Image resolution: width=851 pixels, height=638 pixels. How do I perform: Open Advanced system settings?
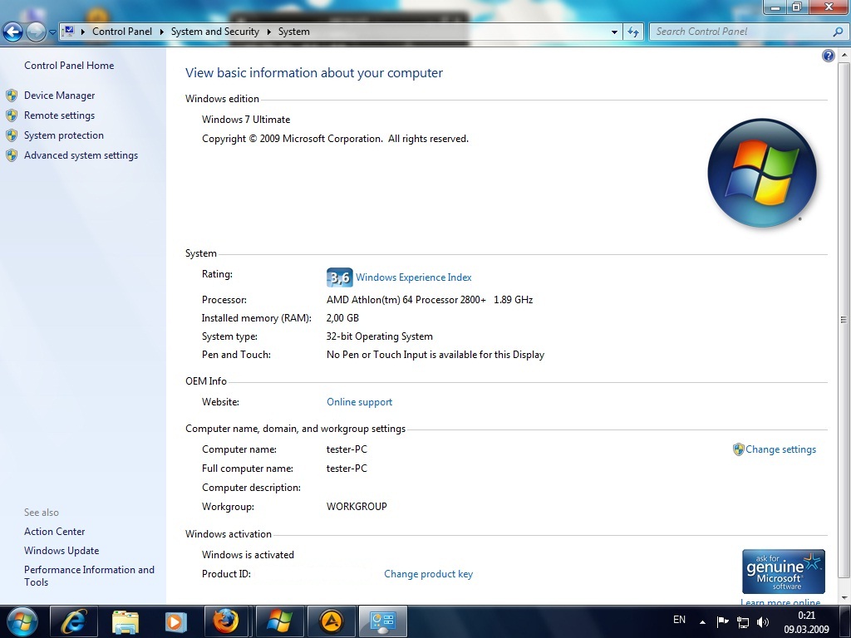coord(81,155)
